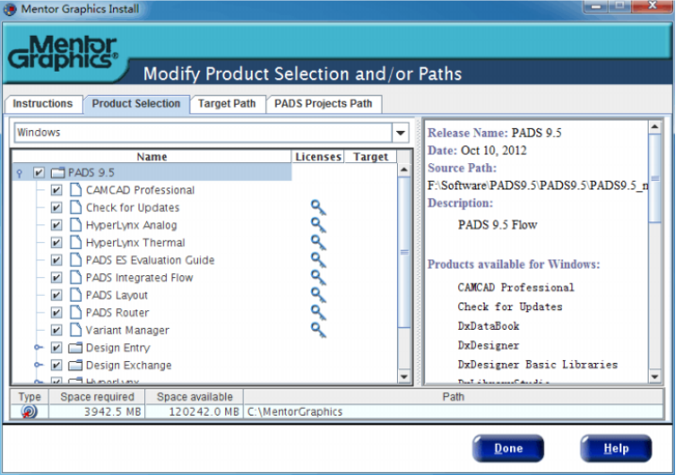Click license key icon for Check for Updates
This screenshot has height=475, width=676.
tap(319, 207)
